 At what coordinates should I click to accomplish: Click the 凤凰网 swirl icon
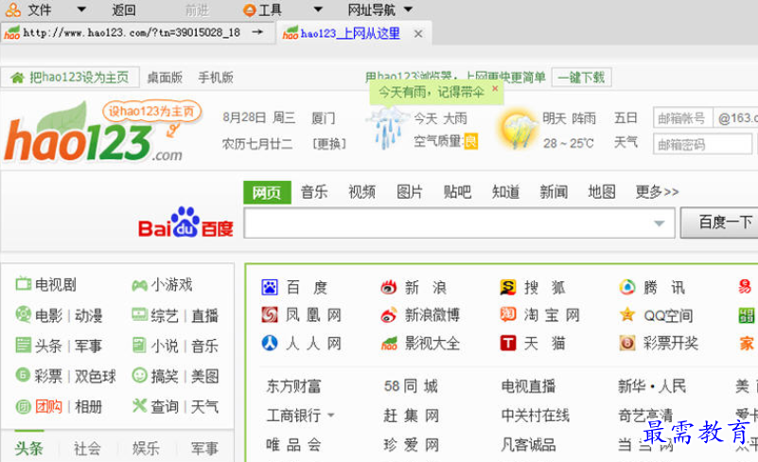[x=270, y=315]
